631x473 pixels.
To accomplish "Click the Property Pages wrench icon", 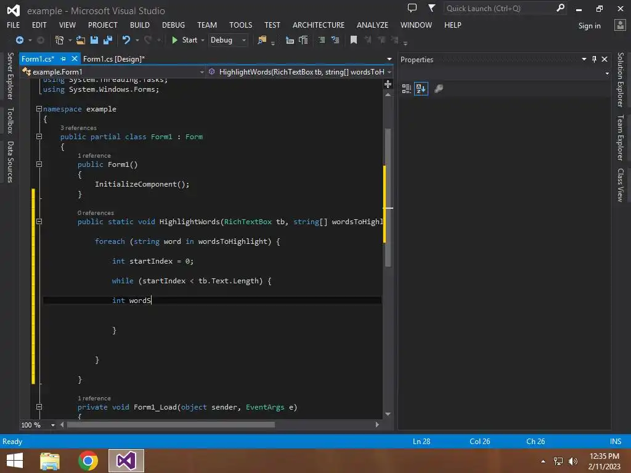I will (x=439, y=89).
